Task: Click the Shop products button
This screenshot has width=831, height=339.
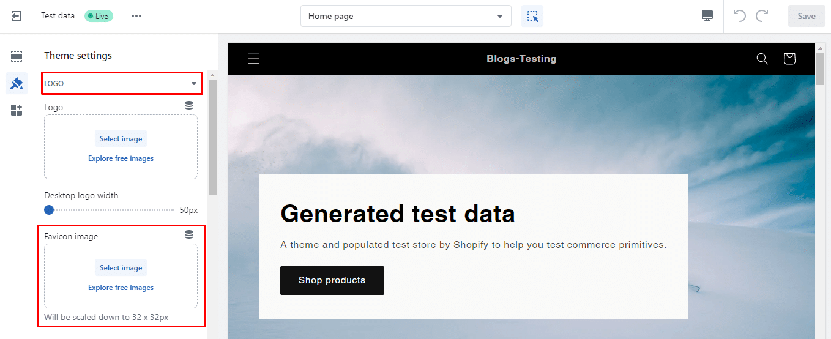Action: 332,280
